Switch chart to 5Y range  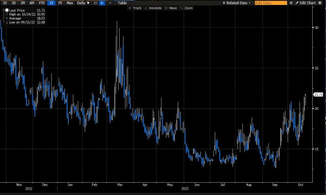60,3
